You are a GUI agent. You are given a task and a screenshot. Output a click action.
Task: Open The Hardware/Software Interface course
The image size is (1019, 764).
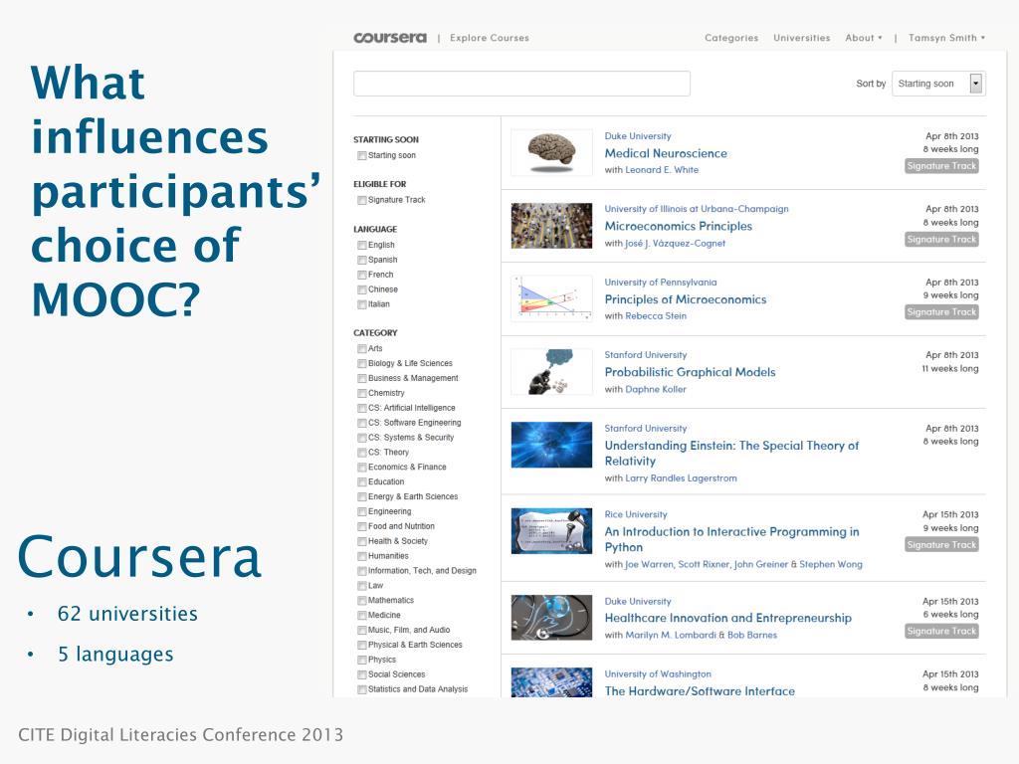pos(700,690)
